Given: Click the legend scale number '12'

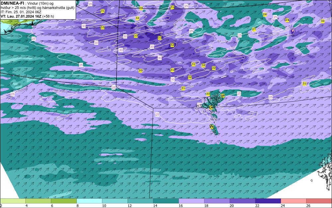Looking at the screenshot, I should [129, 206].
